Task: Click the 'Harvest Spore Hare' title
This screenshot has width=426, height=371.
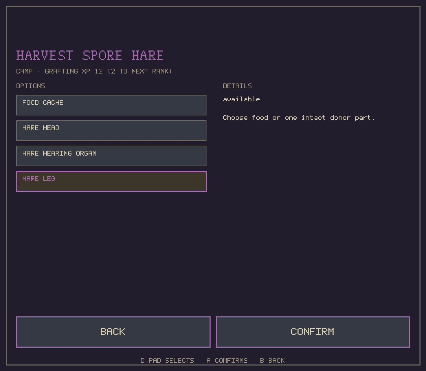Action: coord(90,55)
